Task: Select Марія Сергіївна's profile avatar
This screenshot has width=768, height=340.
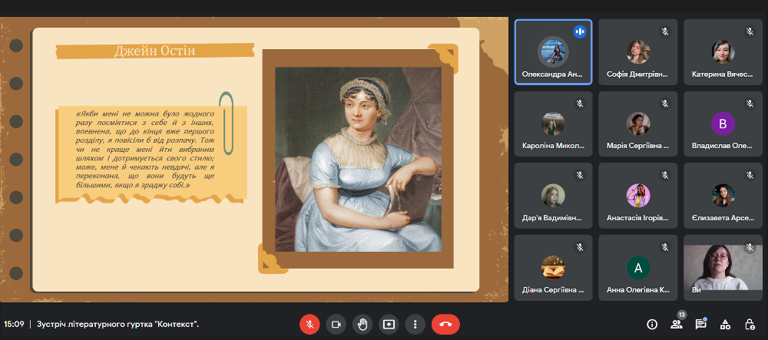Action: pyautogui.click(x=638, y=124)
